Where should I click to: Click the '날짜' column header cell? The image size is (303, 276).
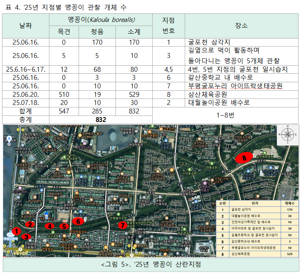click(x=26, y=26)
